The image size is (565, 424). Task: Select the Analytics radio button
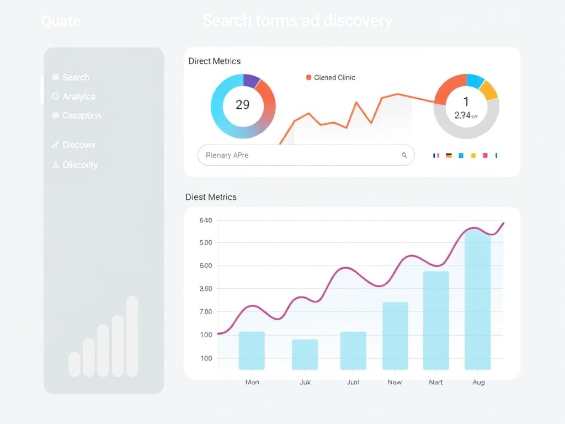(56, 96)
